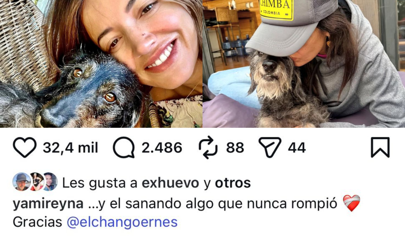This screenshot has height=236, width=405.
Task: Tap the 44 shares count
Action: click(x=297, y=148)
